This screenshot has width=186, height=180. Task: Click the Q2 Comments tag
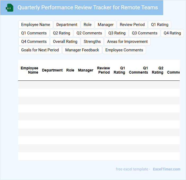coord(89,33)
